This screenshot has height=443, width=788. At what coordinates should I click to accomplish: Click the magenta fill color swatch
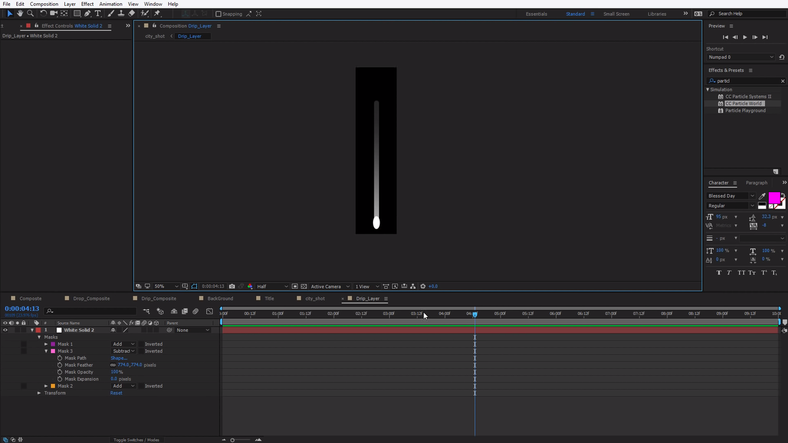pos(774,198)
